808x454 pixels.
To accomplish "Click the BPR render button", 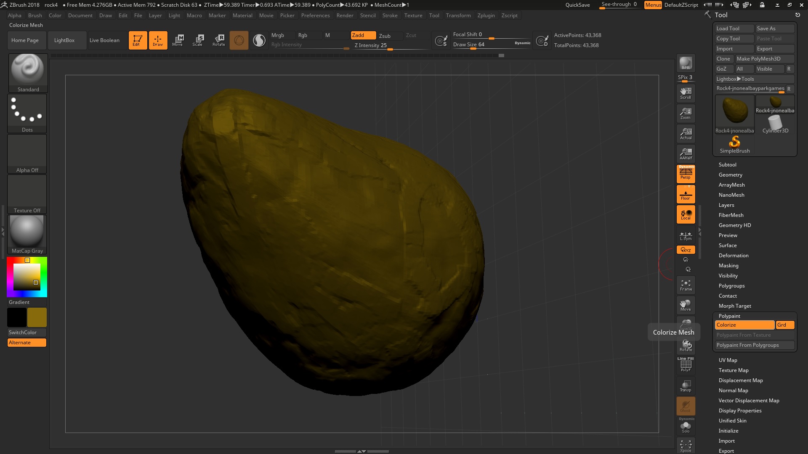I will pos(686,63).
